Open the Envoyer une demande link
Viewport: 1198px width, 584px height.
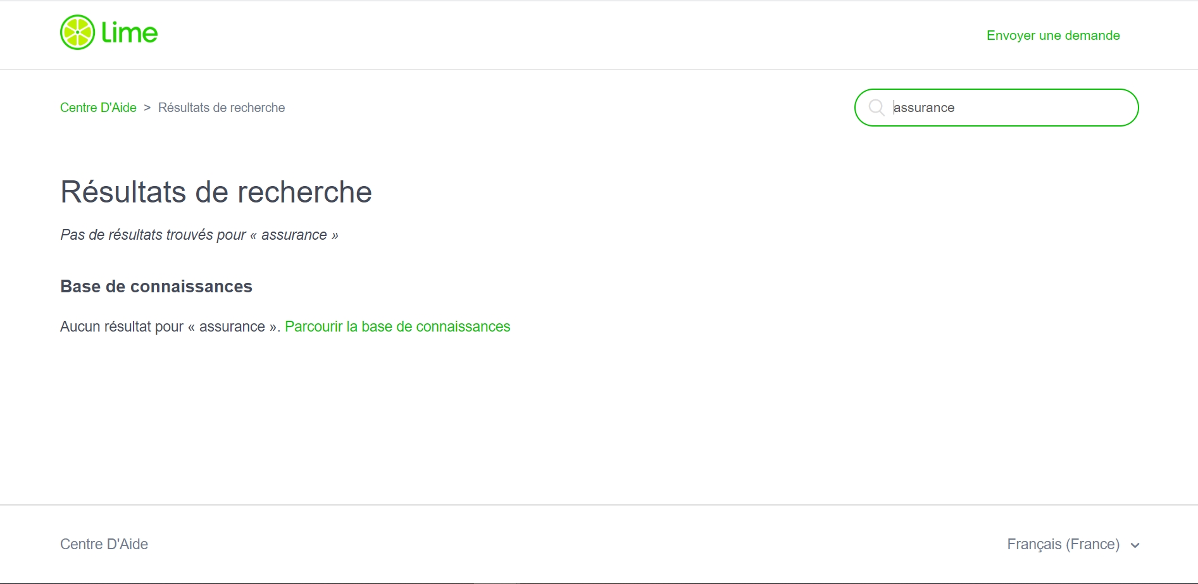[1053, 35]
